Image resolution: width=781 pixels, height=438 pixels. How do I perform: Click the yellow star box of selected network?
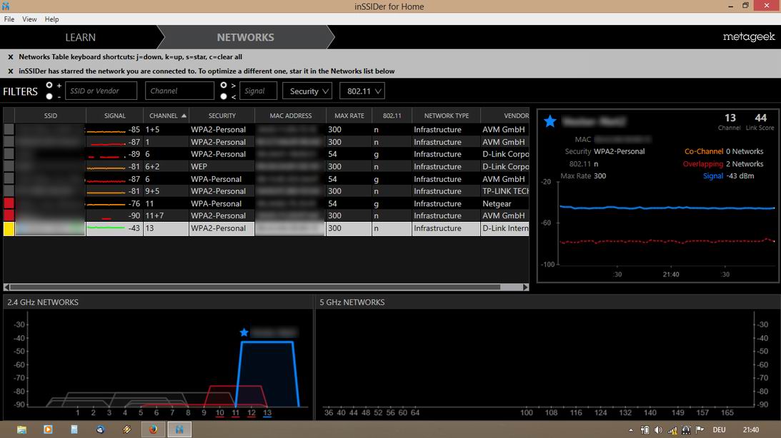point(9,228)
